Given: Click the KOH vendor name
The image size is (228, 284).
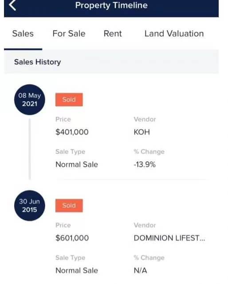Looking at the screenshot, I should 142,132.
